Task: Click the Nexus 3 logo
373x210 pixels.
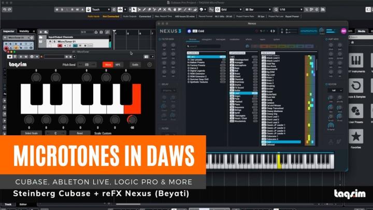Action: click(170, 31)
